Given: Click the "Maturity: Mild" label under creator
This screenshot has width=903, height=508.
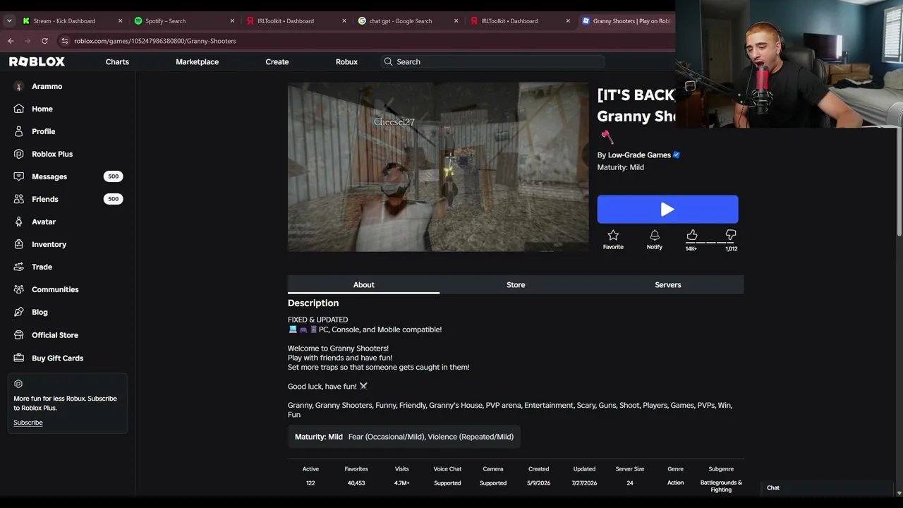Looking at the screenshot, I should pyautogui.click(x=621, y=167).
